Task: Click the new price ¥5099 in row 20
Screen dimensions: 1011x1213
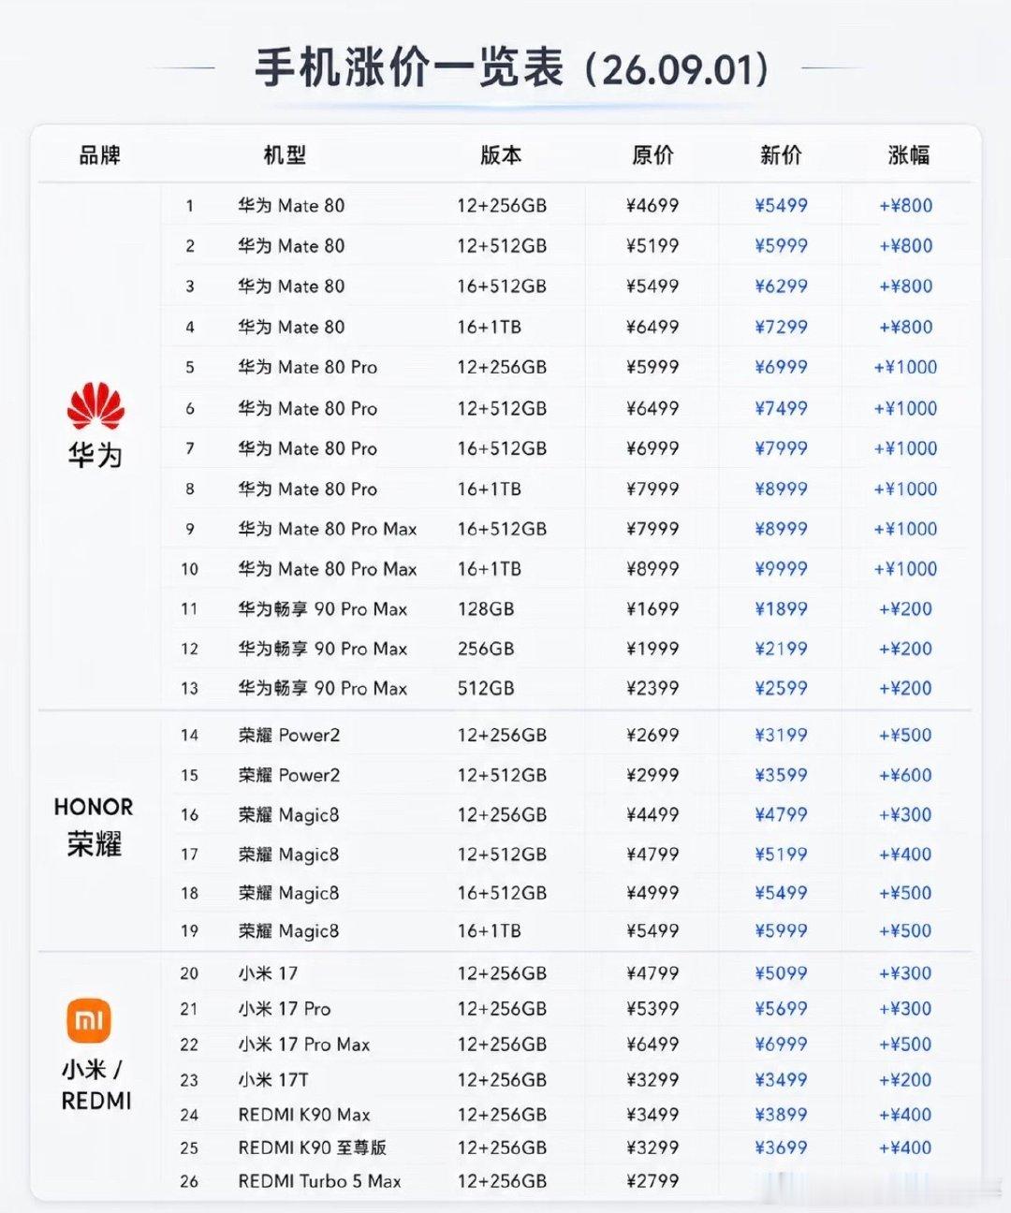Action: [781, 973]
